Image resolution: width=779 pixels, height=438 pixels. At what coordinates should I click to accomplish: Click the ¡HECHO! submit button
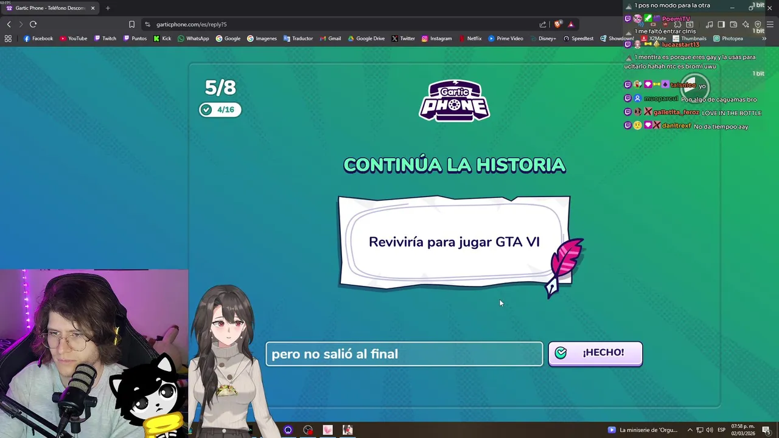(595, 353)
